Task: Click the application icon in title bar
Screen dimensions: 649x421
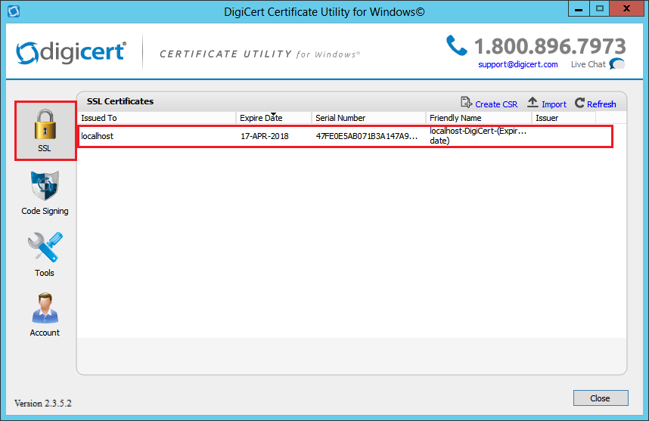Action: 12,11
